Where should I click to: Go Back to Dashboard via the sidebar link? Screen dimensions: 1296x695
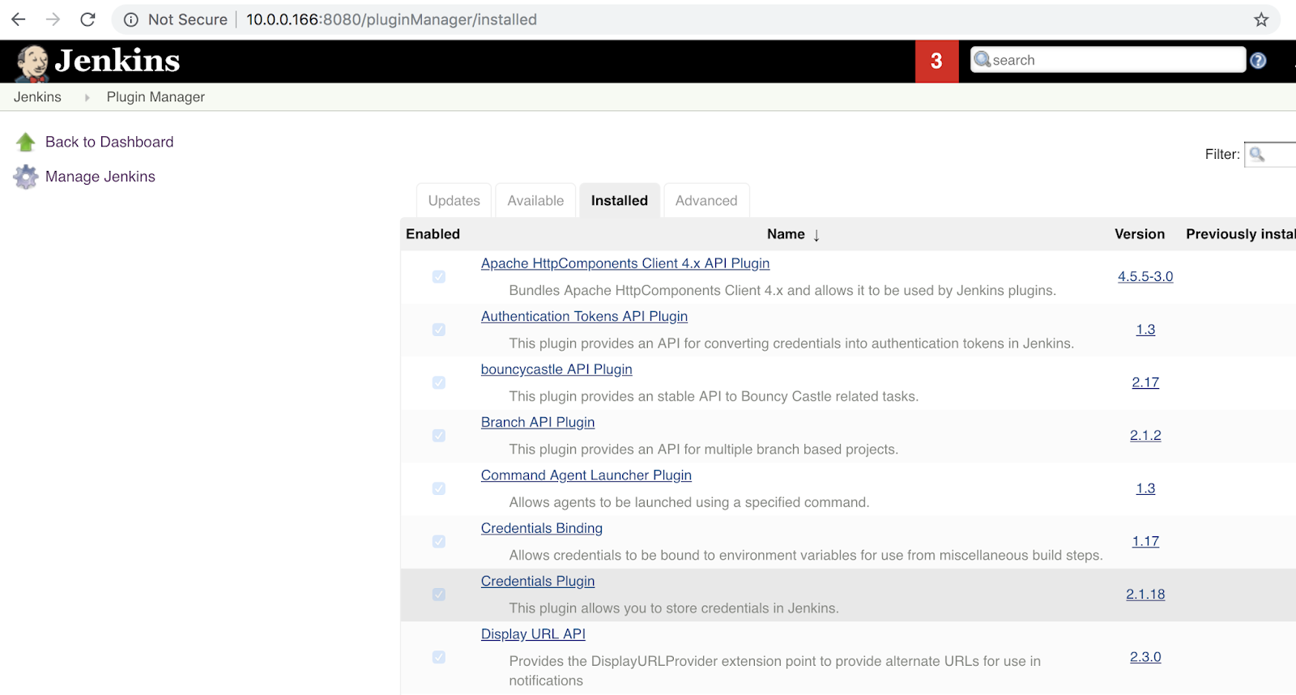tap(109, 142)
